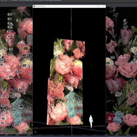Screen dimensions: 137x137
Task: Maximize the floating cam viewer window
Action: click(x=98, y=6)
